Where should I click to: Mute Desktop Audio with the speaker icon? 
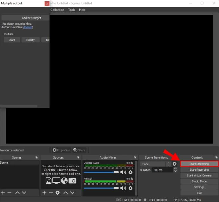pos(123,172)
